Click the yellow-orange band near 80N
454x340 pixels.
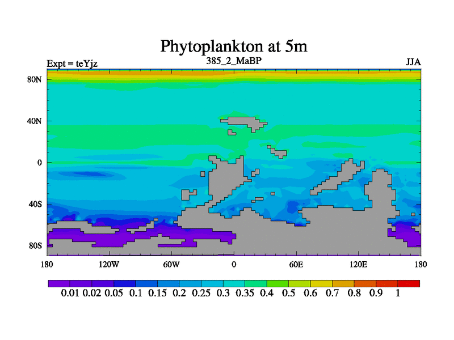[233, 74]
